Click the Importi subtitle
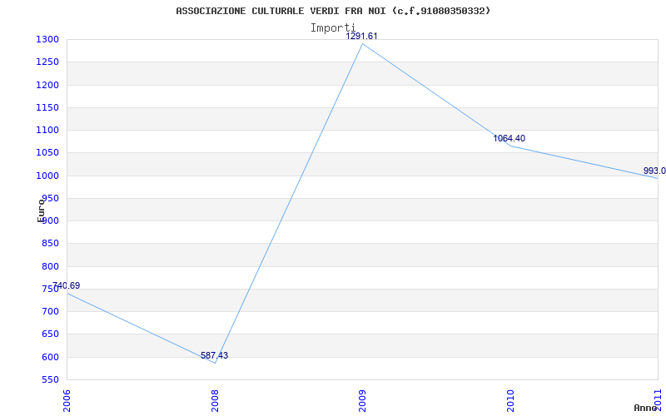666x416 pixels. (x=332, y=28)
